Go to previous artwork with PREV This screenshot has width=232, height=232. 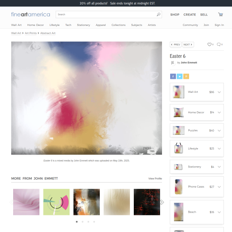click(x=176, y=44)
